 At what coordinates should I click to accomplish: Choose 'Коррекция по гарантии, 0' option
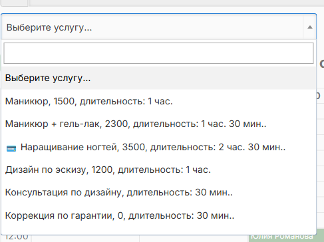pyautogui.click(x=158, y=215)
